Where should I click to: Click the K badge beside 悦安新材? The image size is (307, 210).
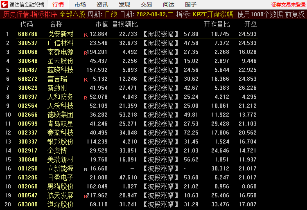(86, 35)
